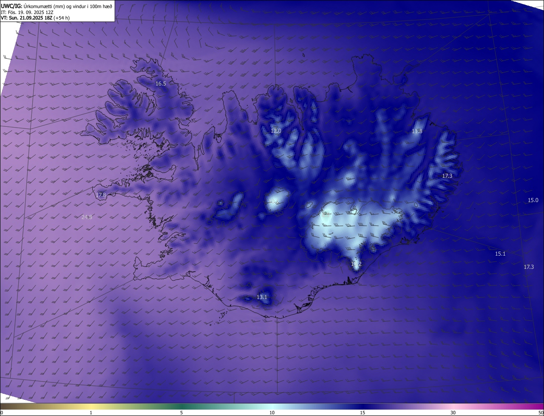Select the color scale tick labeled 15
Viewport: 544px width, 416px height.
point(363,413)
